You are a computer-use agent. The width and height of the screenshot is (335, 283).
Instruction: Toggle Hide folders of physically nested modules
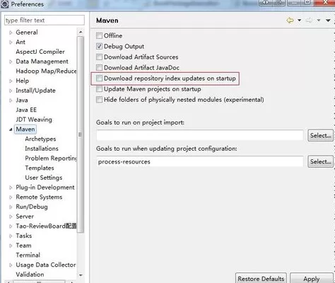pos(99,100)
